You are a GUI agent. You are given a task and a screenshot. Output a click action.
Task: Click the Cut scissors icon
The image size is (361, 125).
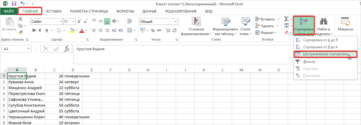(20, 19)
